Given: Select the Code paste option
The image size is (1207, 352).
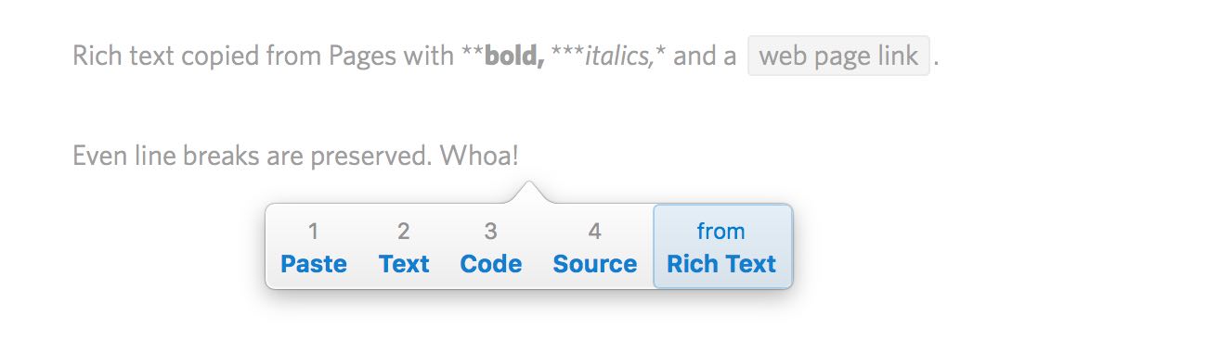Looking at the screenshot, I should 490,247.
